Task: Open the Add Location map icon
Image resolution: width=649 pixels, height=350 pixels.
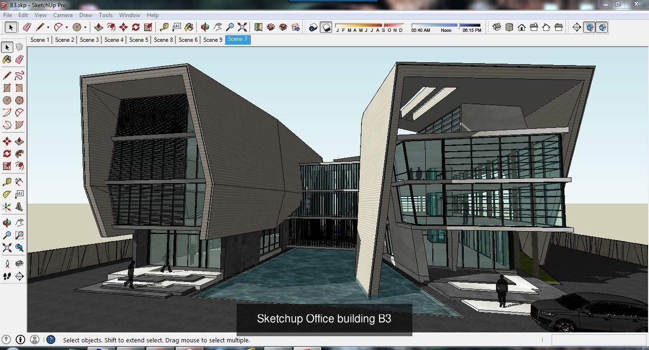Action: pos(258,27)
